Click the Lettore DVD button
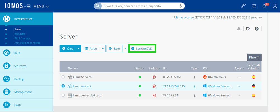The height and width of the screenshot is (112, 280). (142, 48)
